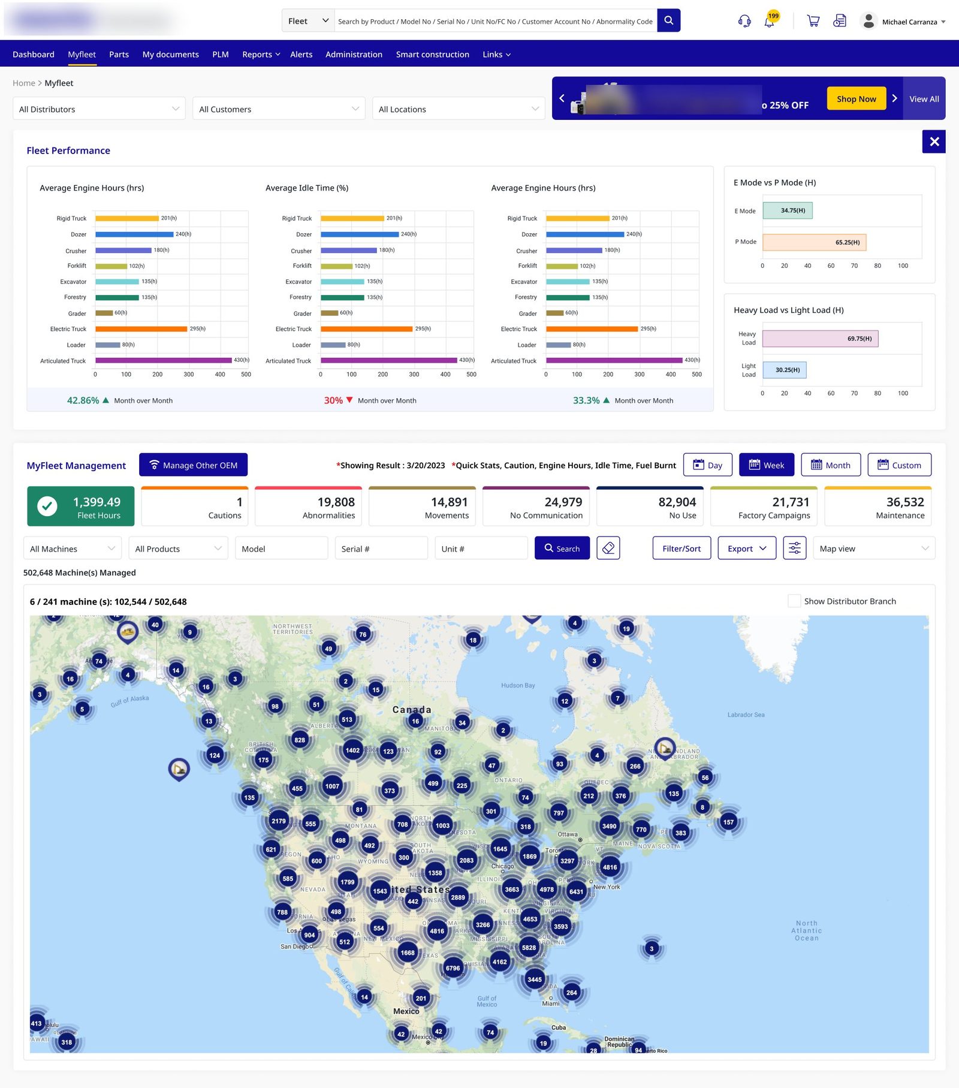Enable Show Distributor Branch checkbox
This screenshot has width=959, height=1088.
point(794,601)
